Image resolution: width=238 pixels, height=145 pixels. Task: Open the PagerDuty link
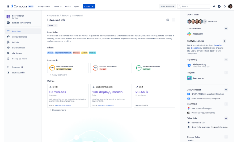[218, 45]
